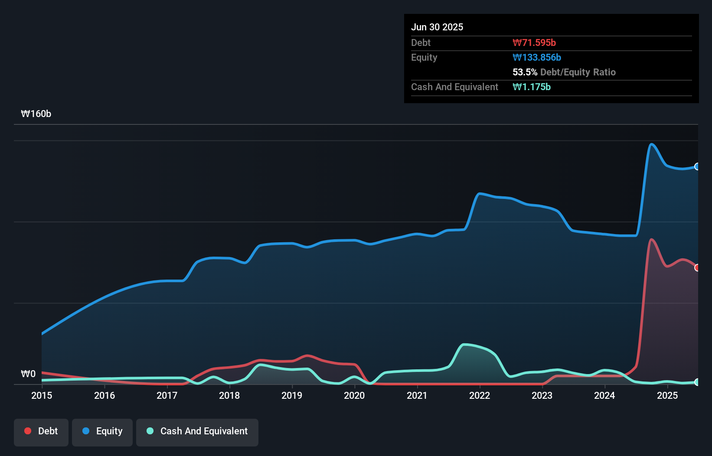Toggle the Debt series visibility
This screenshot has height=456, width=712.
click(x=41, y=431)
